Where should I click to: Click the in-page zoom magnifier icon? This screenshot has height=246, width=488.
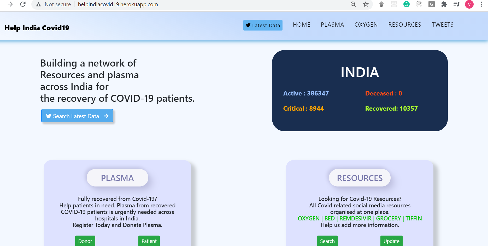pos(353,4)
